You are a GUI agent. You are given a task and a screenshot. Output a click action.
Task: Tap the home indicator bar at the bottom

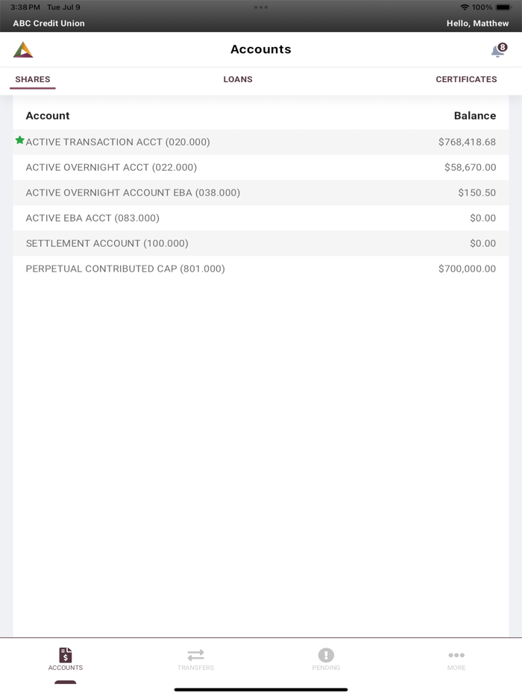pos(261,689)
